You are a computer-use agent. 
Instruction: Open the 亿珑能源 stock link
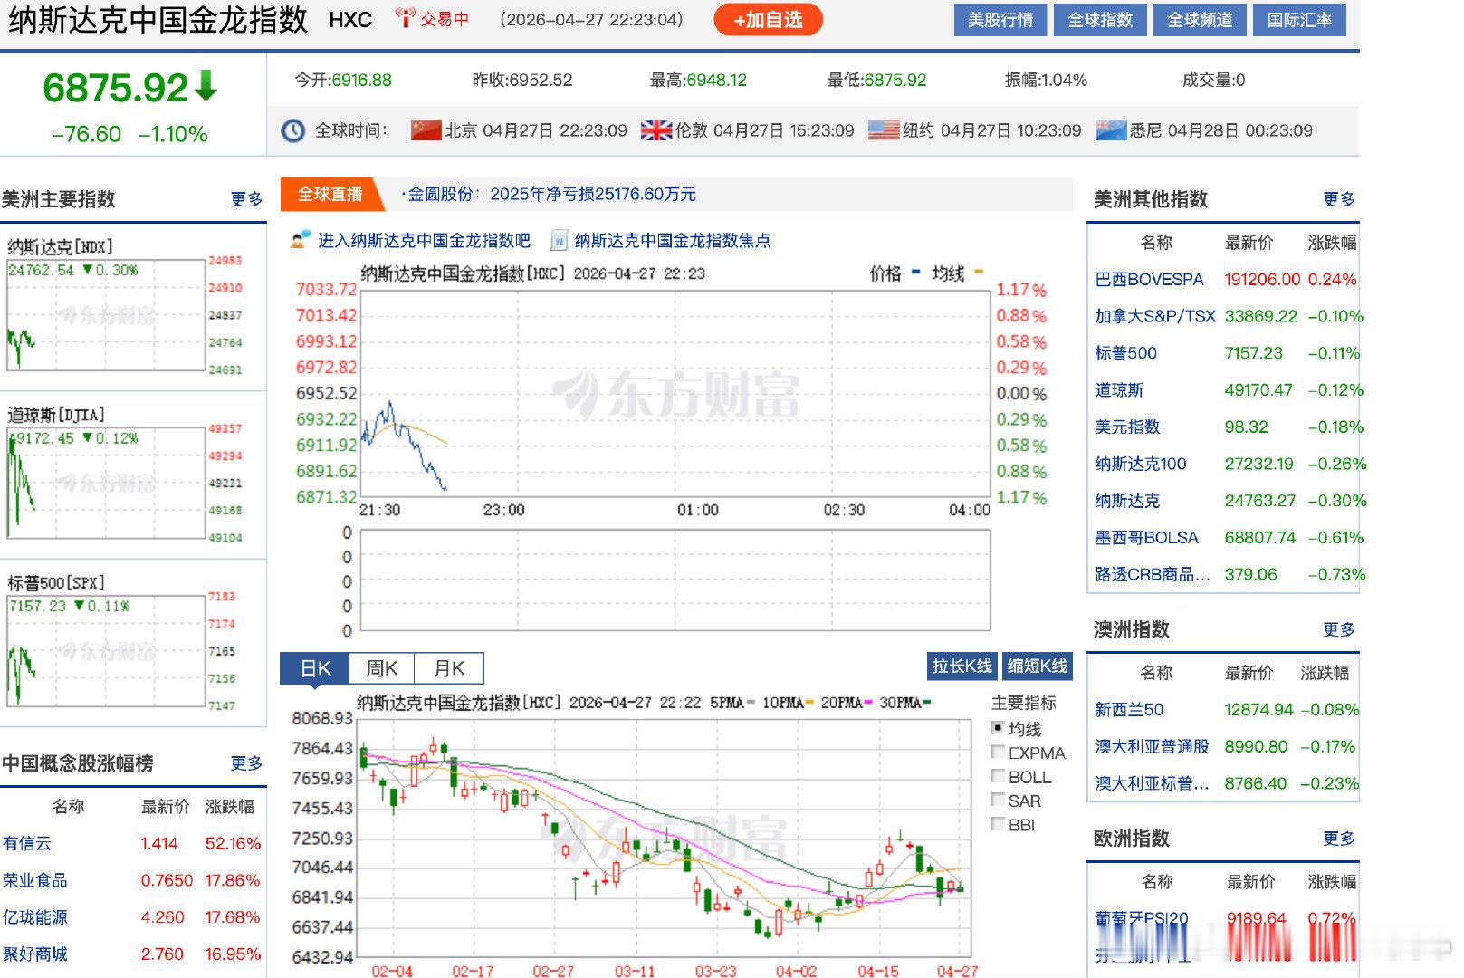pos(35,917)
